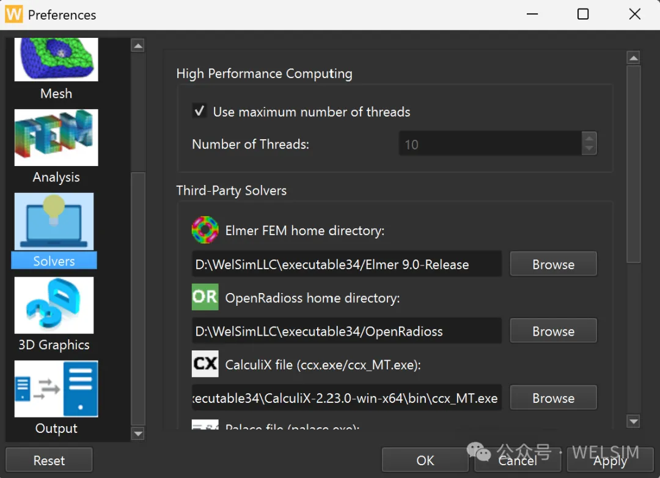Maximize the Preferences window
Screen dimensions: 660x478
[582, 14]
